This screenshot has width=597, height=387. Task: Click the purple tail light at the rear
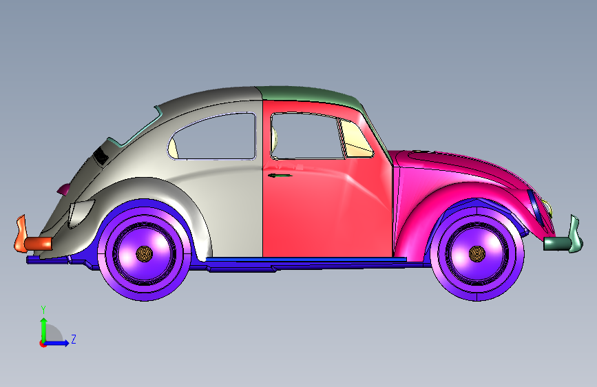click(64, 189)
